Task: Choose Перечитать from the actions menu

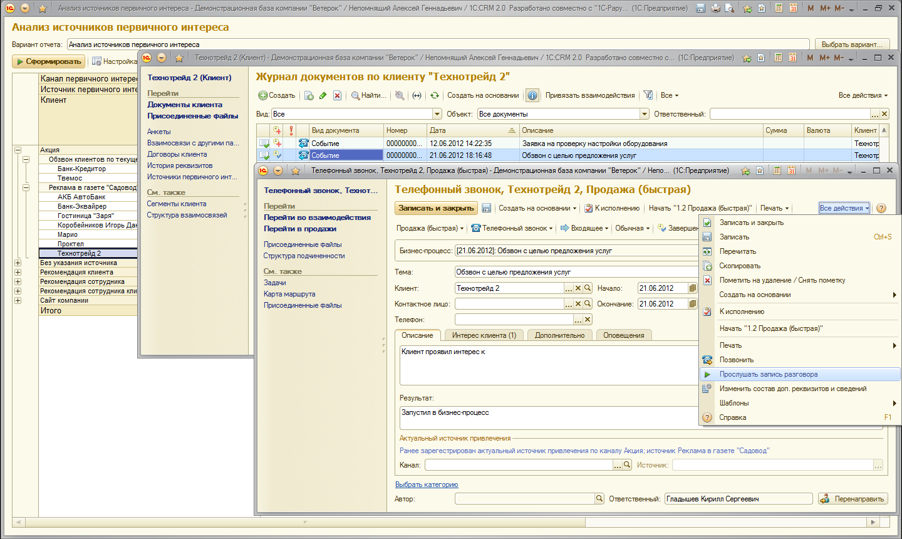Action: click(800, 251)
